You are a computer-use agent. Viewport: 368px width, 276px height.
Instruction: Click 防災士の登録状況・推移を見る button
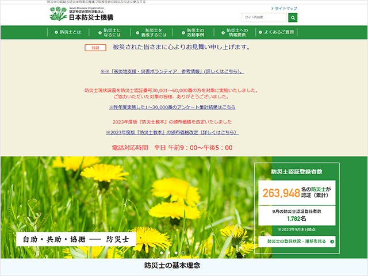point(297,241)
